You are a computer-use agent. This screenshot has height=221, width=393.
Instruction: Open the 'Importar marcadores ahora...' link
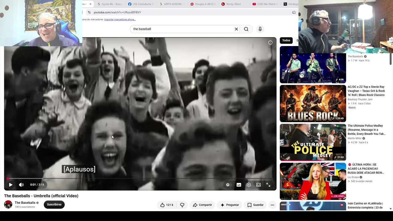tap(120, 19)
